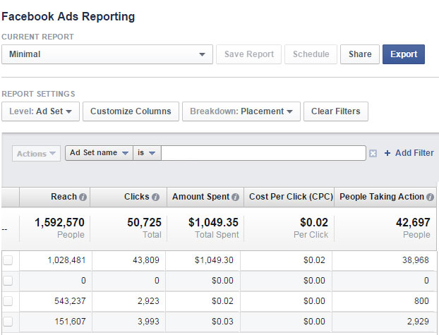
Task: Click the plus icon beside Add Filter
Action: pyautogui.click(x=387, y=153)
